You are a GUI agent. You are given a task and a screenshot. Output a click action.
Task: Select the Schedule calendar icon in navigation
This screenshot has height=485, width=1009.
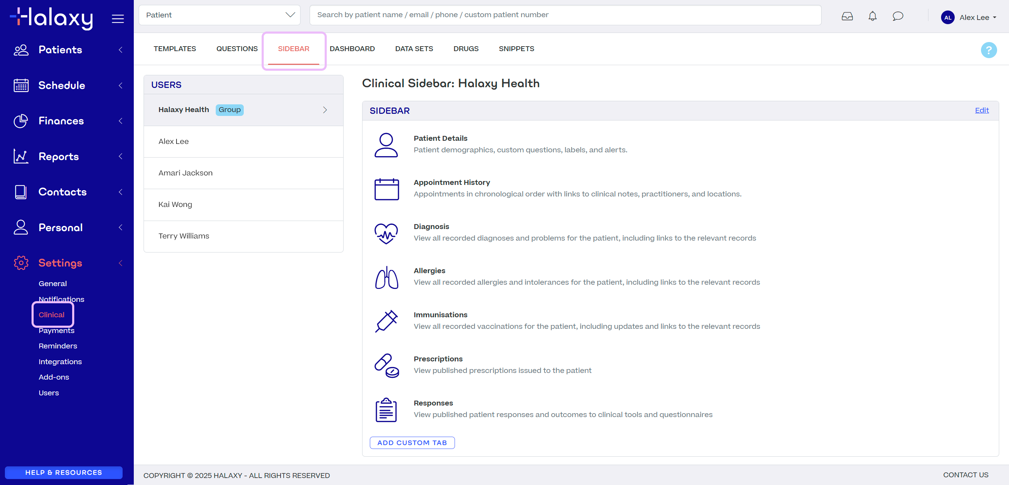21,85
